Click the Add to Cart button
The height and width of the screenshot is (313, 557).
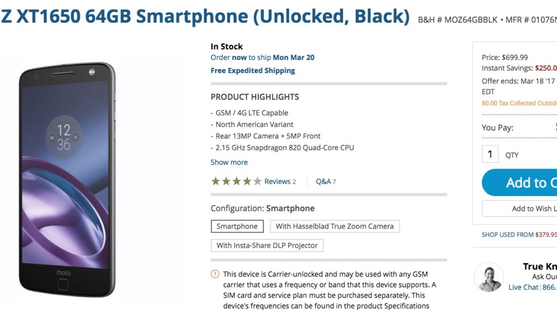click(520, 183)
